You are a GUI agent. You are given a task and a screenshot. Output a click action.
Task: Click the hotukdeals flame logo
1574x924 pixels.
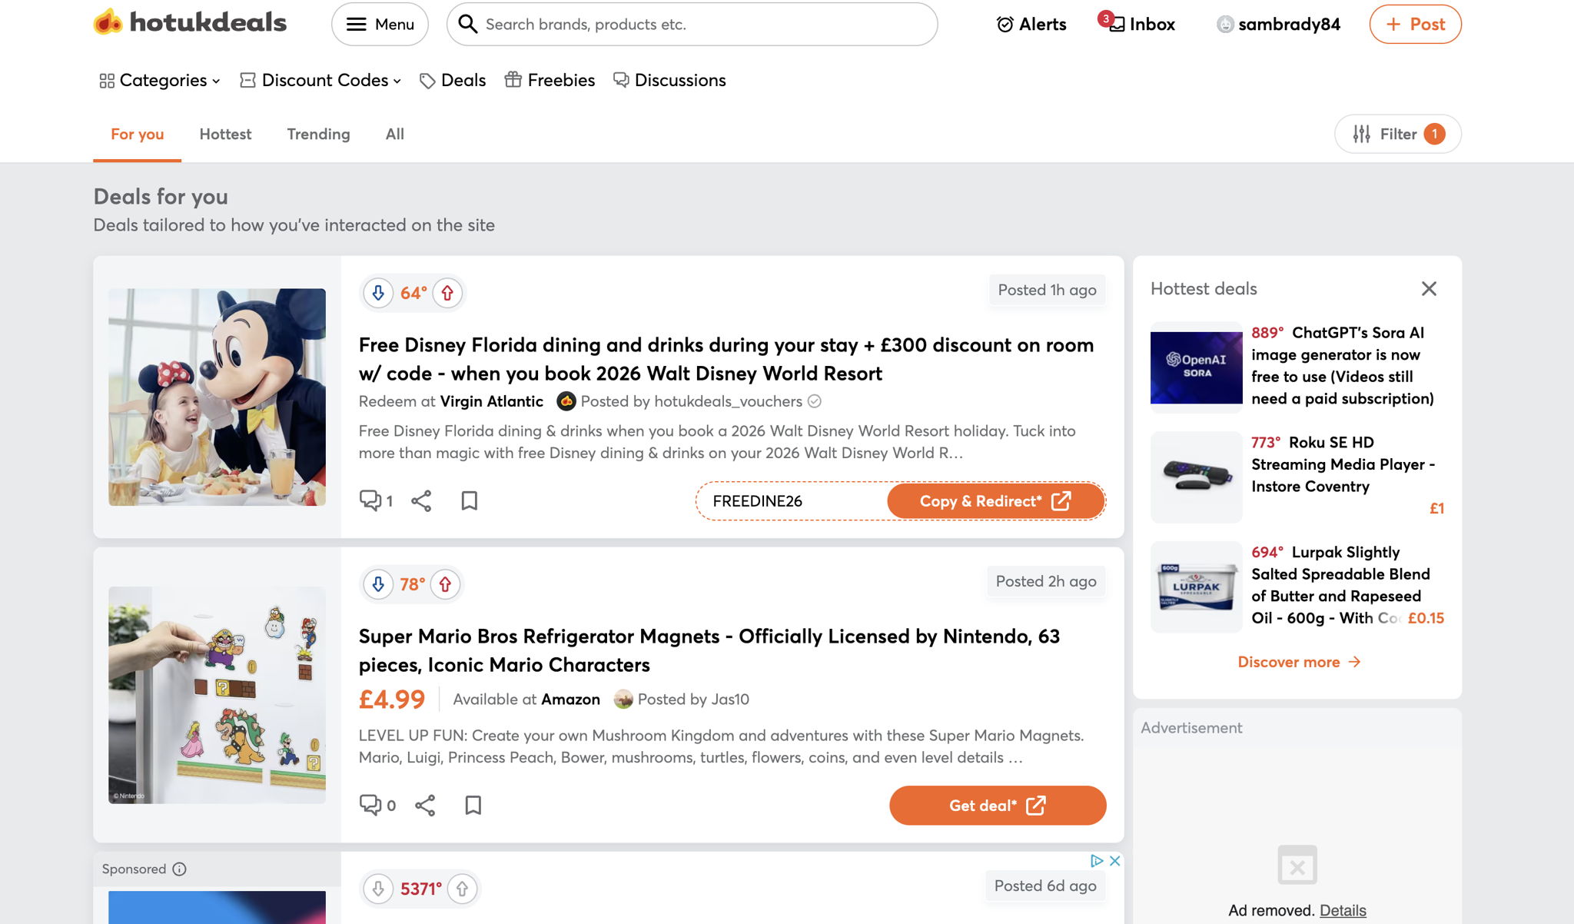[x=108, y=22]
